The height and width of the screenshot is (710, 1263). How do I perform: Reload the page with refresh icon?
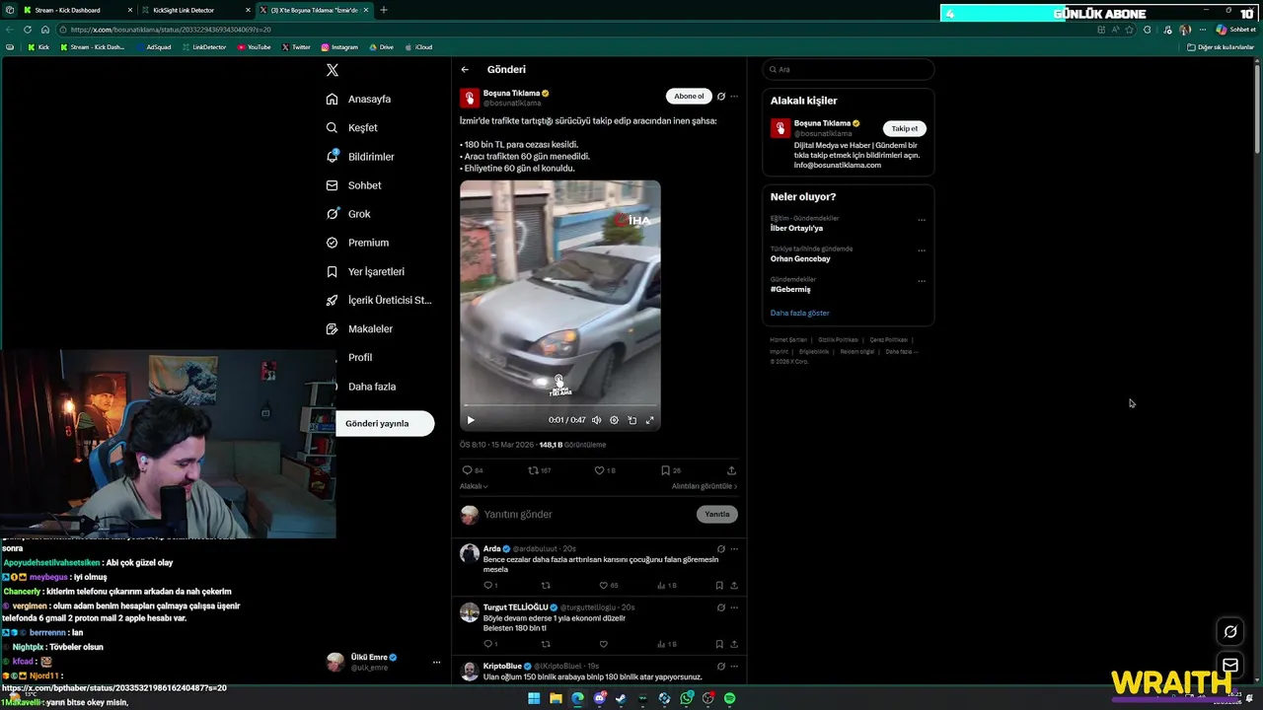click(x=29, y=30)
